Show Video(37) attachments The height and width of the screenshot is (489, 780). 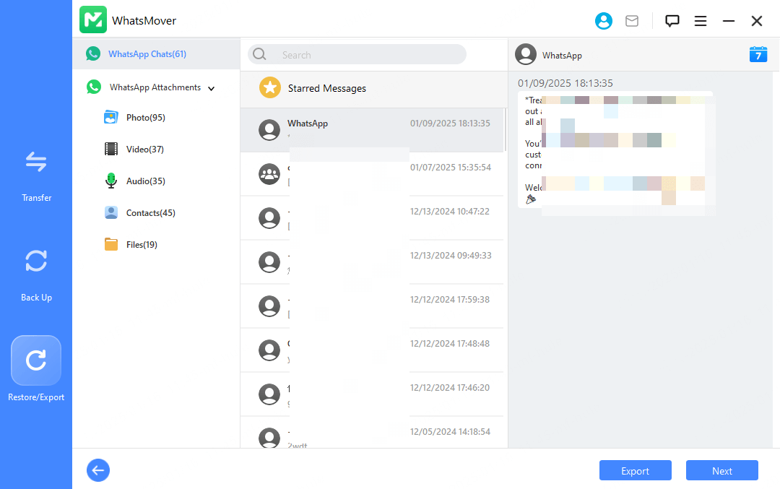click(x=144, y=150)
